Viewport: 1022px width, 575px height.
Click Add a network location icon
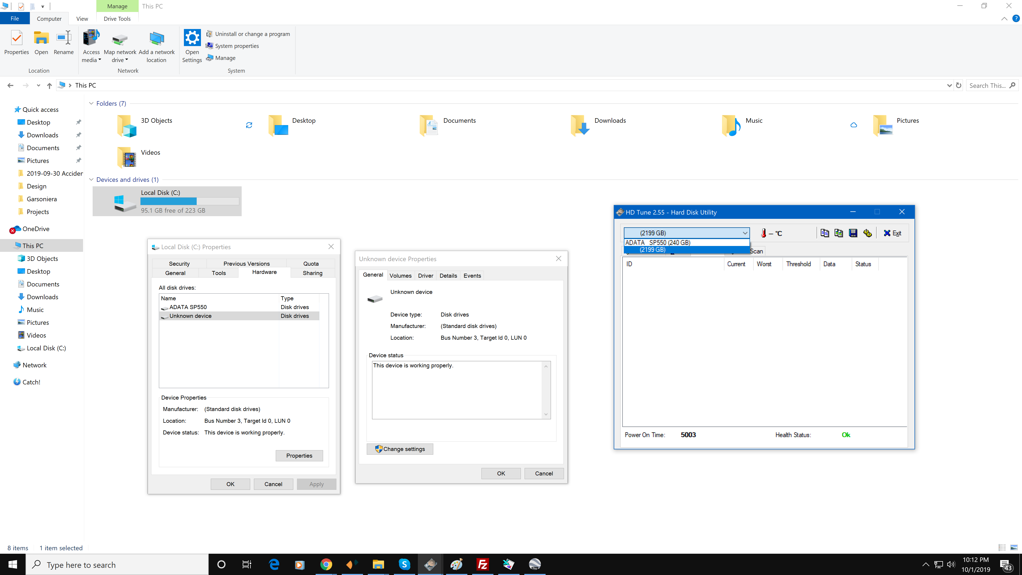click(156, 46)
